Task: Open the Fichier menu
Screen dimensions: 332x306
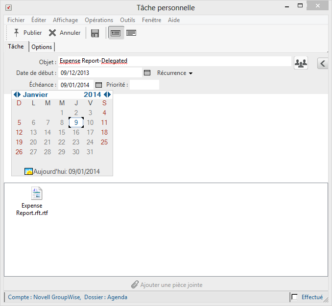Action: (16, 20)
